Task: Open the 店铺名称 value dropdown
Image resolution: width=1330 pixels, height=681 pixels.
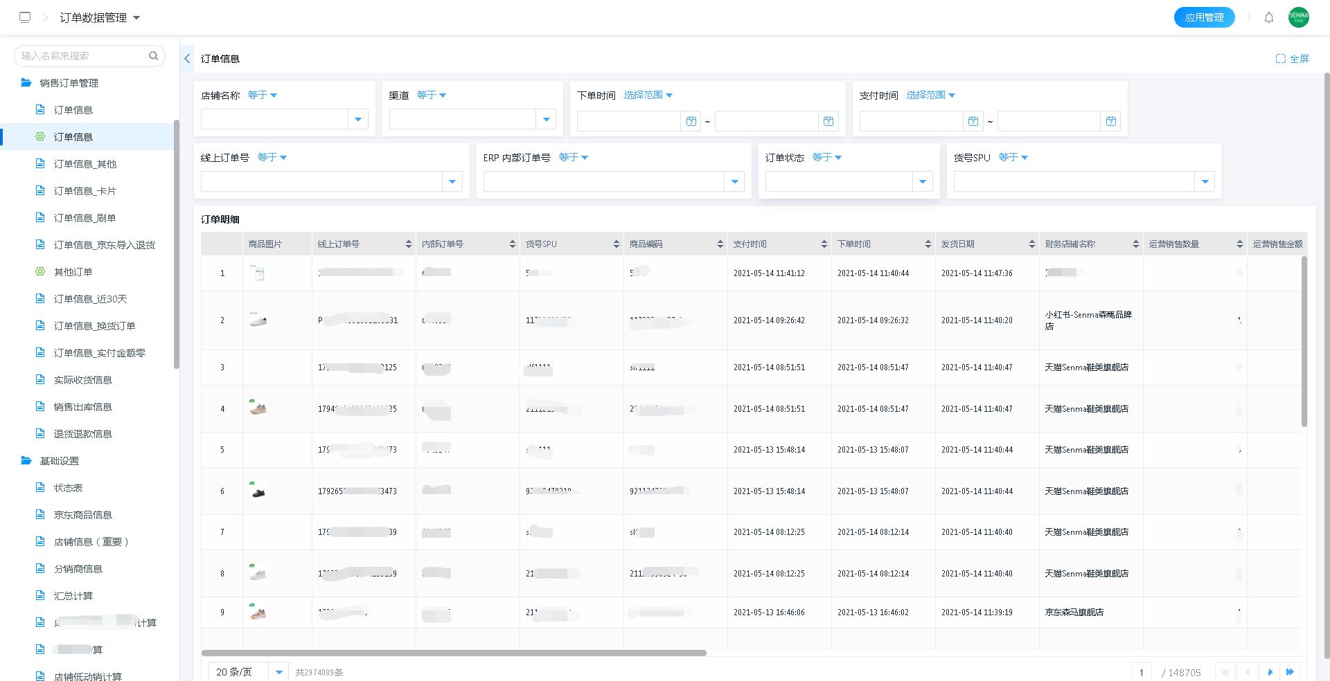Action: pyautogui.click(x=357, y=119)
